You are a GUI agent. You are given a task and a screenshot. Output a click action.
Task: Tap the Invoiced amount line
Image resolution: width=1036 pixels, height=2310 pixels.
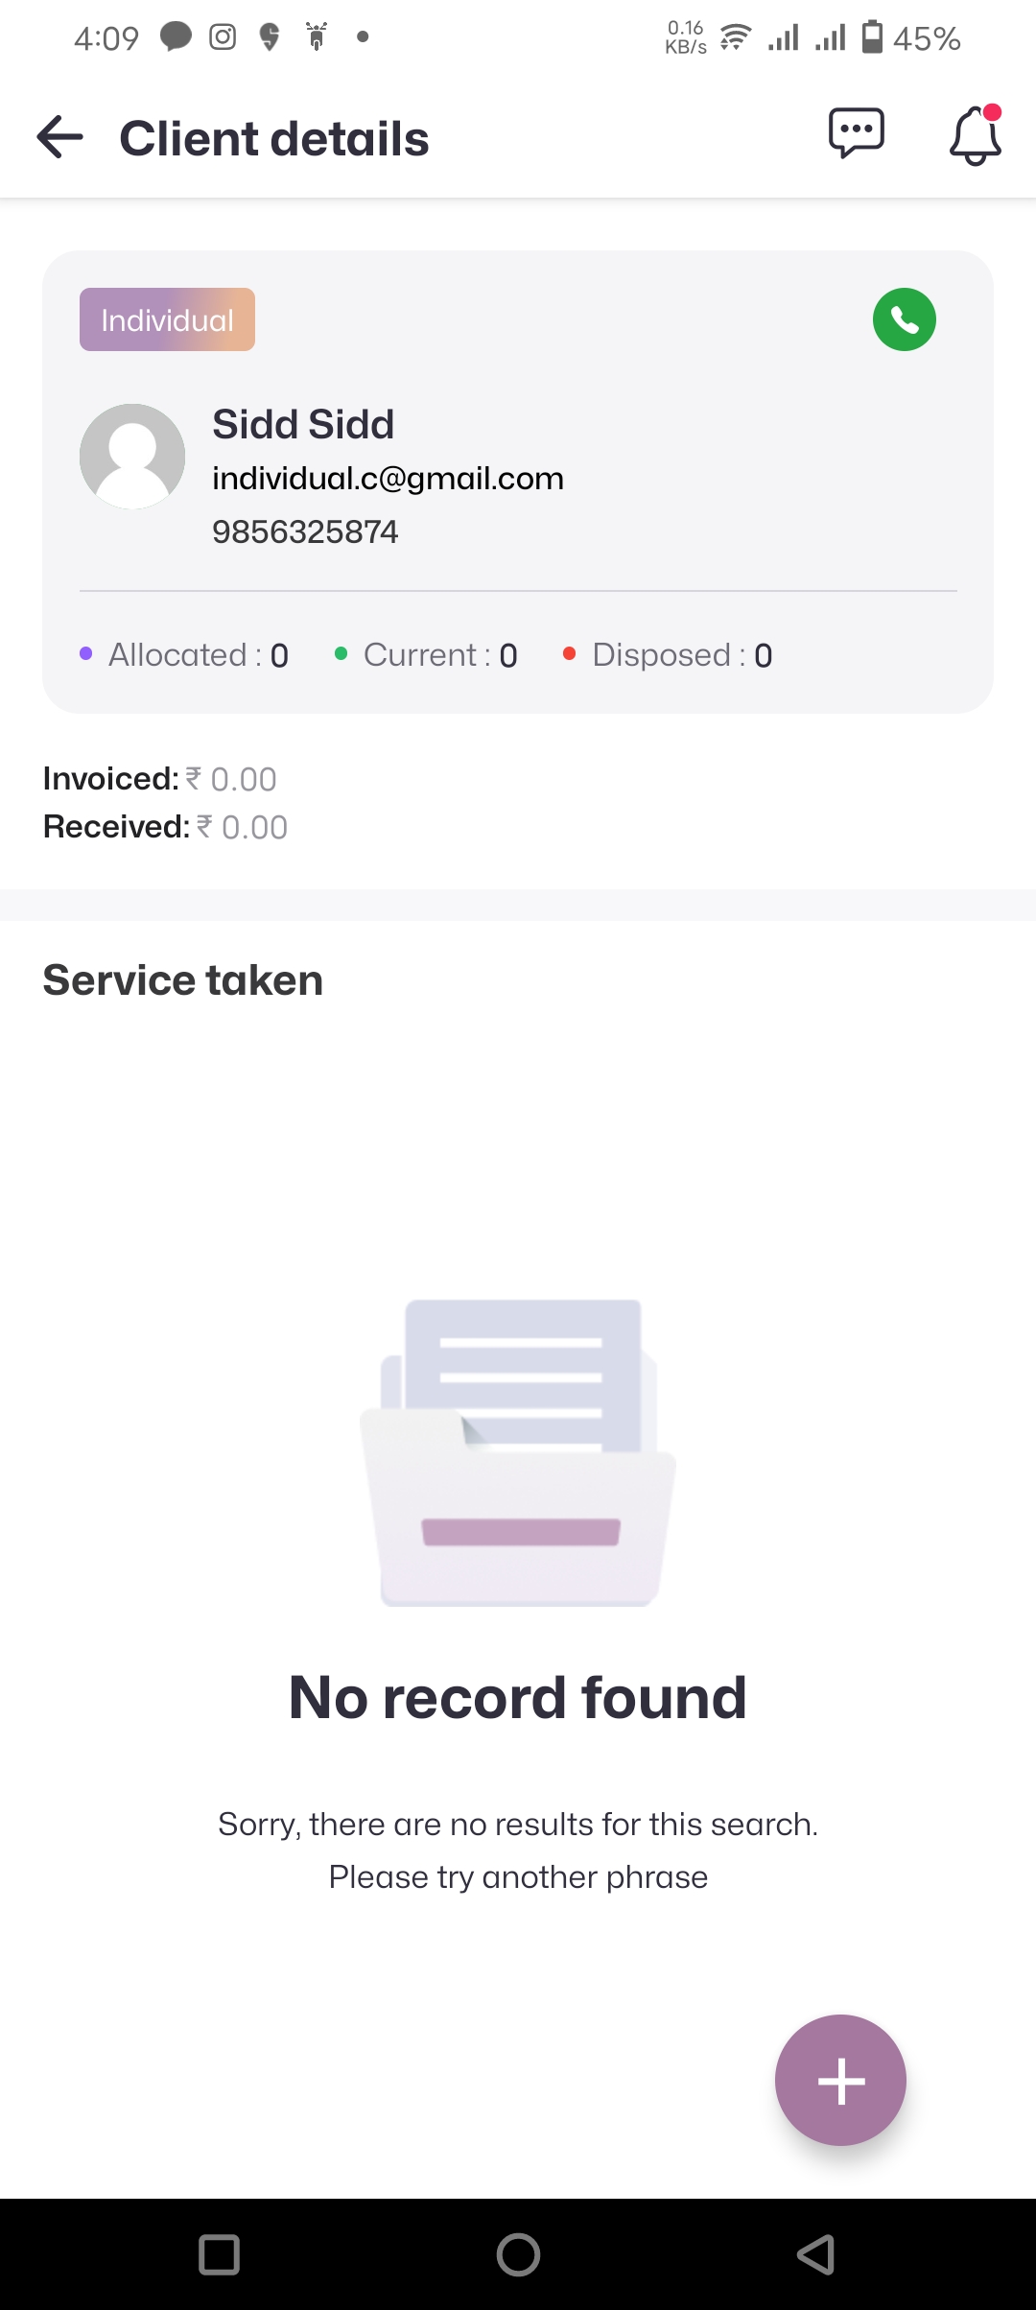160,779
